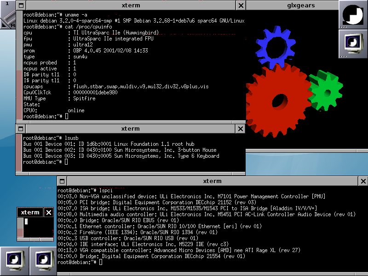Image resolution: width=368 pixels, height=276 pixels.
Task: Click the "D$ parity tl1" line
Action: point(50,75)
